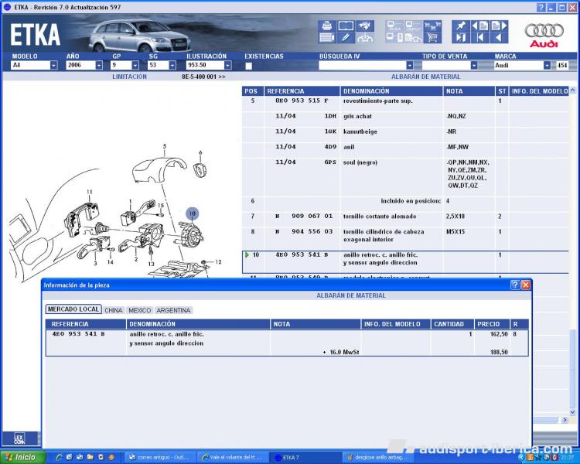Expand the SG dropdown
Viewport: 580px width, 464px height.
click(x=172, y=66)
